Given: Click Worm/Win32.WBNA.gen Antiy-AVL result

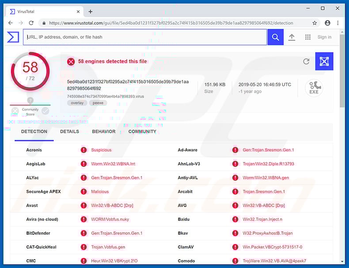Looking at the screenshot, I should pyautogui.click(x=266, y=177).
